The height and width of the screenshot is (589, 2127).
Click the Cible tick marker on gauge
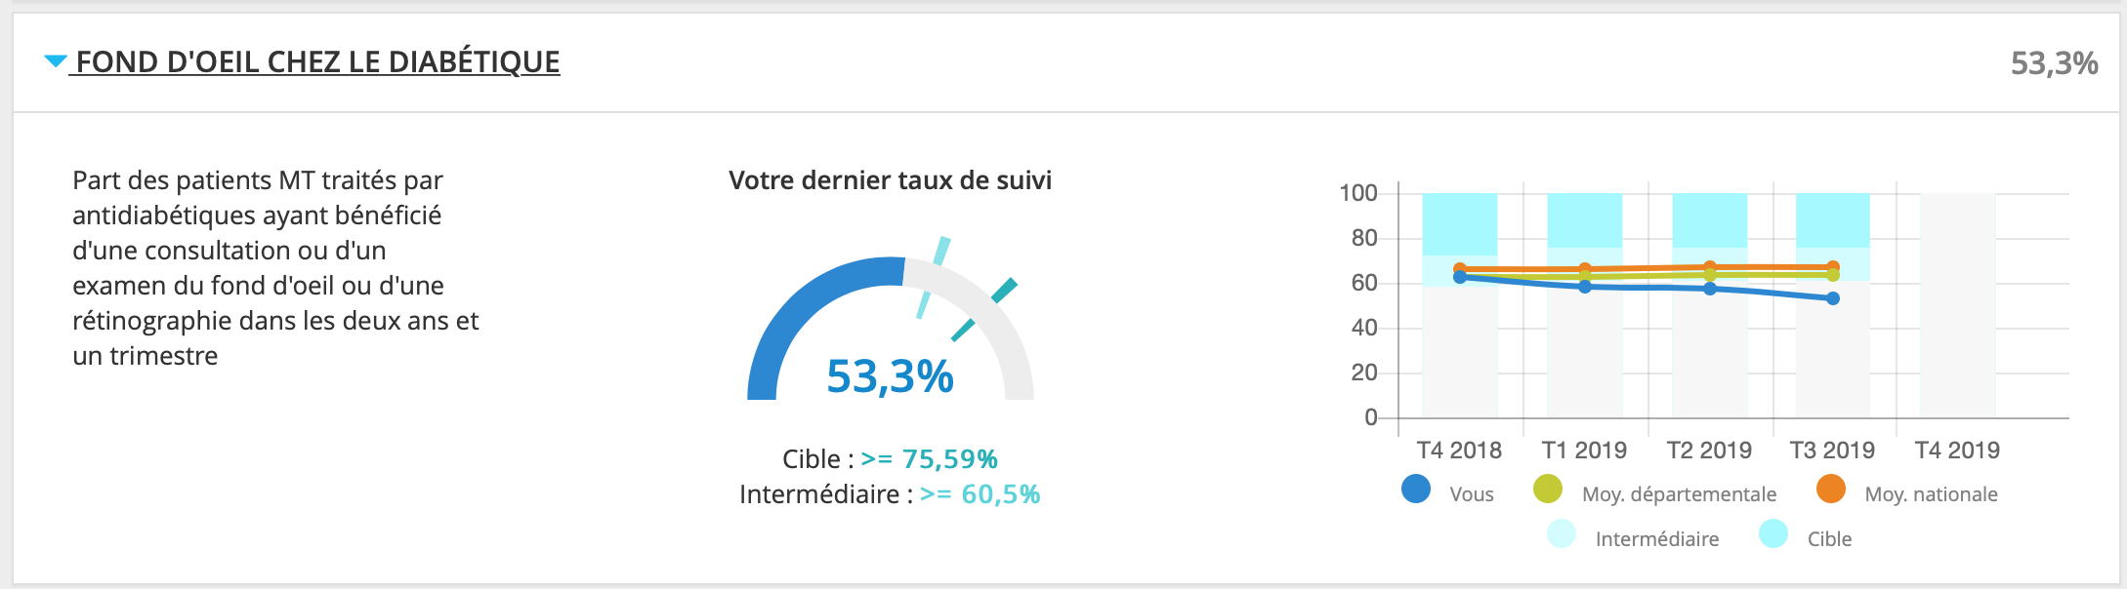[x=985, y=309]
